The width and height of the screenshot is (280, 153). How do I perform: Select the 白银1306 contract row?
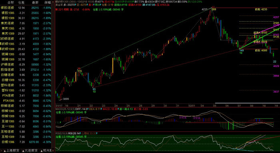(26, 142)
